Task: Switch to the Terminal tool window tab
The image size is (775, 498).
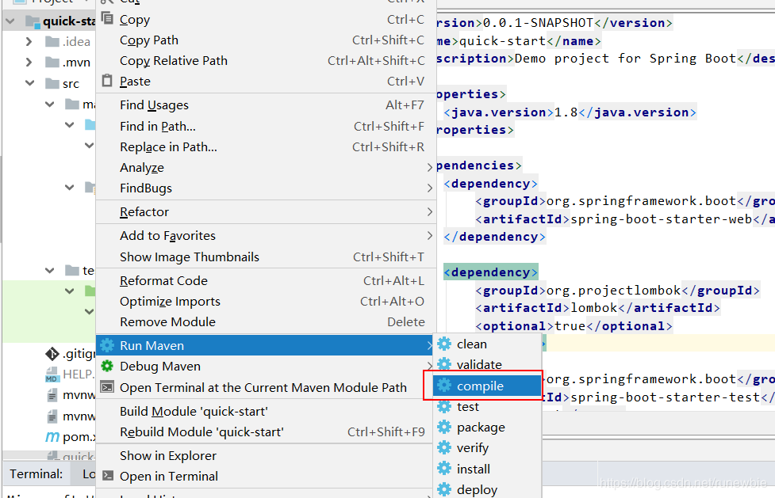Action: [36, 474]
